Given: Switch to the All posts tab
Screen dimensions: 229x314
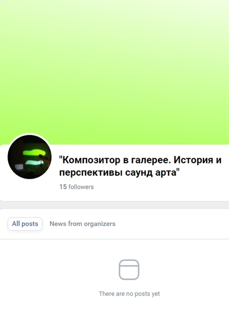Looking at the screenshot, I should (25, 224).
